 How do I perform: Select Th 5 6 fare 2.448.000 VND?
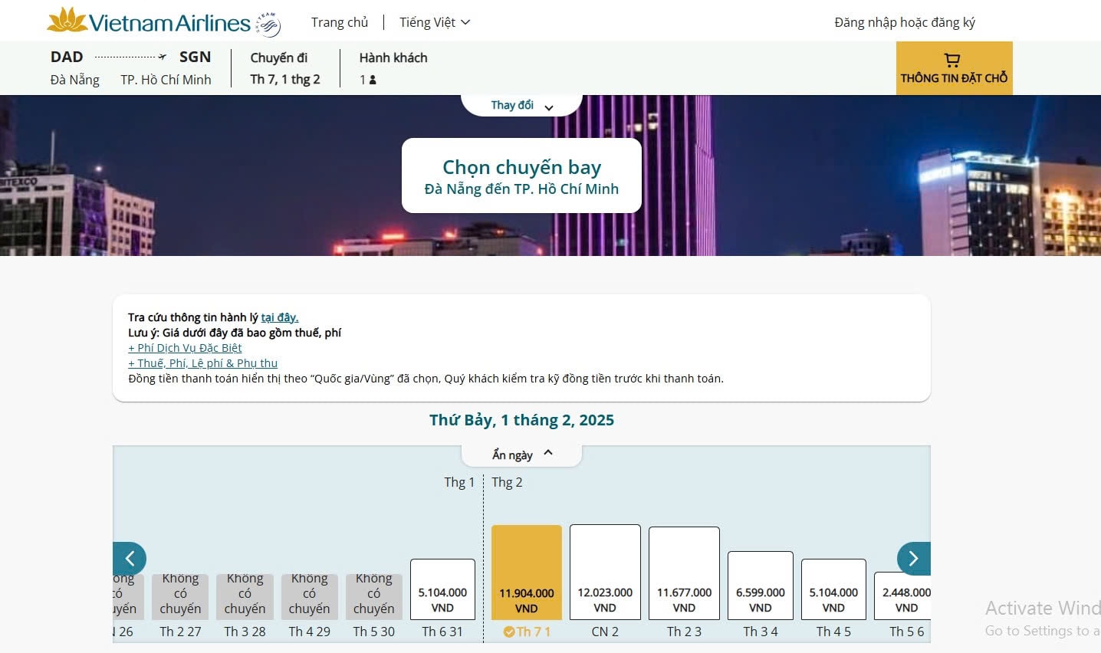click(x=902, y=596)
